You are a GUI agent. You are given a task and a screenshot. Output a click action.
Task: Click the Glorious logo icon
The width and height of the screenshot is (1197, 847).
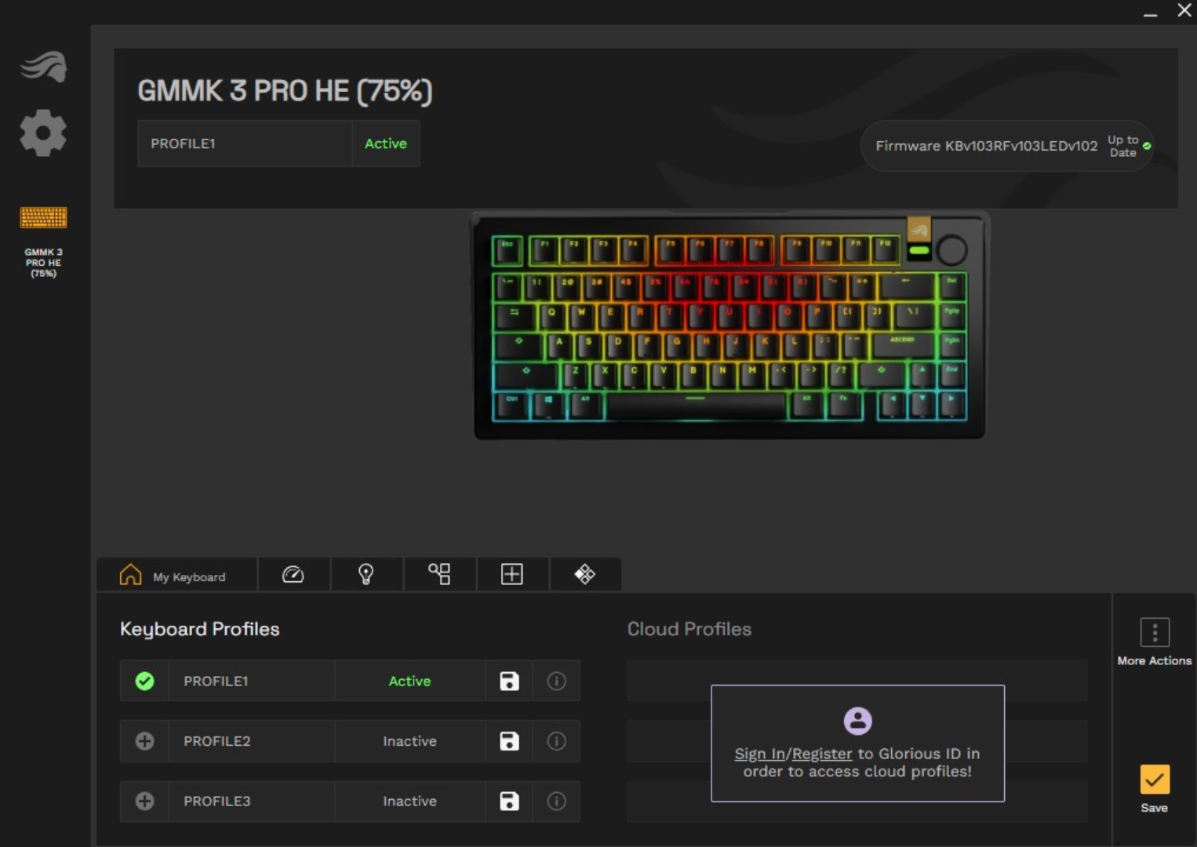[x=43, y=67]
